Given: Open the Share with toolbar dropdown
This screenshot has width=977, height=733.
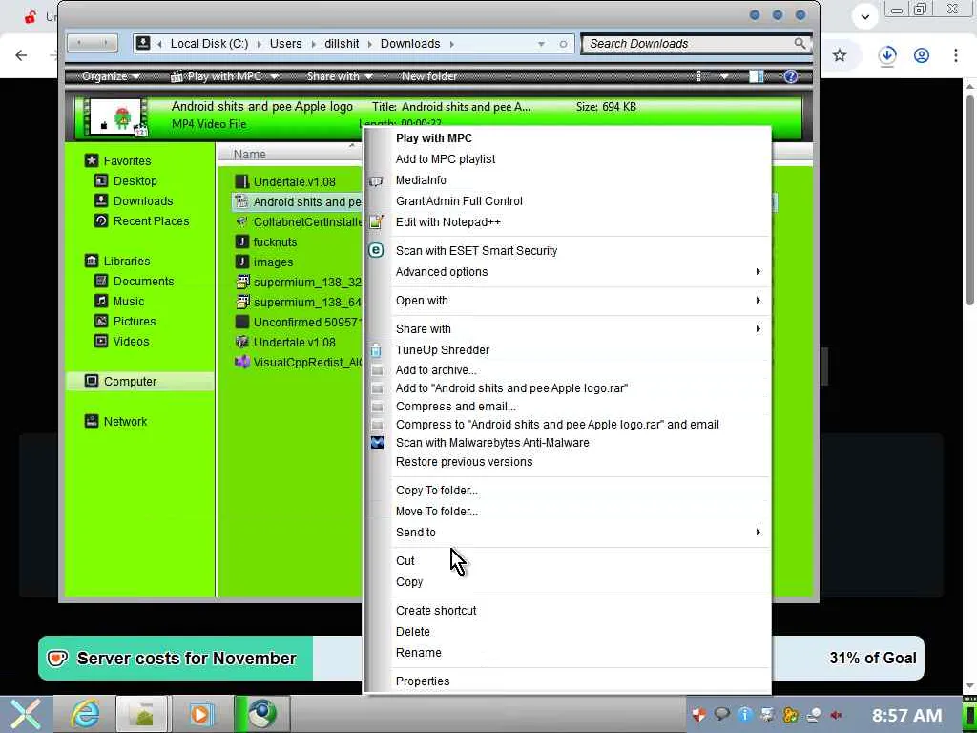Looking at the screenshot, I should 339,76.
